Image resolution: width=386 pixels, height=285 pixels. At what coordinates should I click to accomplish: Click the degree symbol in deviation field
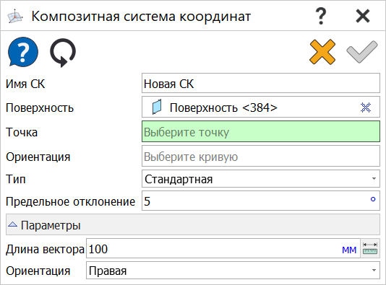pyautogui.click(x=373, y=199)
